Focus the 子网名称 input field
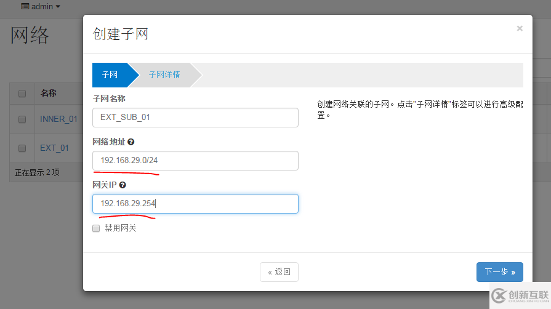This screenshot has width=551, height=309. click(x=195, y=118)
